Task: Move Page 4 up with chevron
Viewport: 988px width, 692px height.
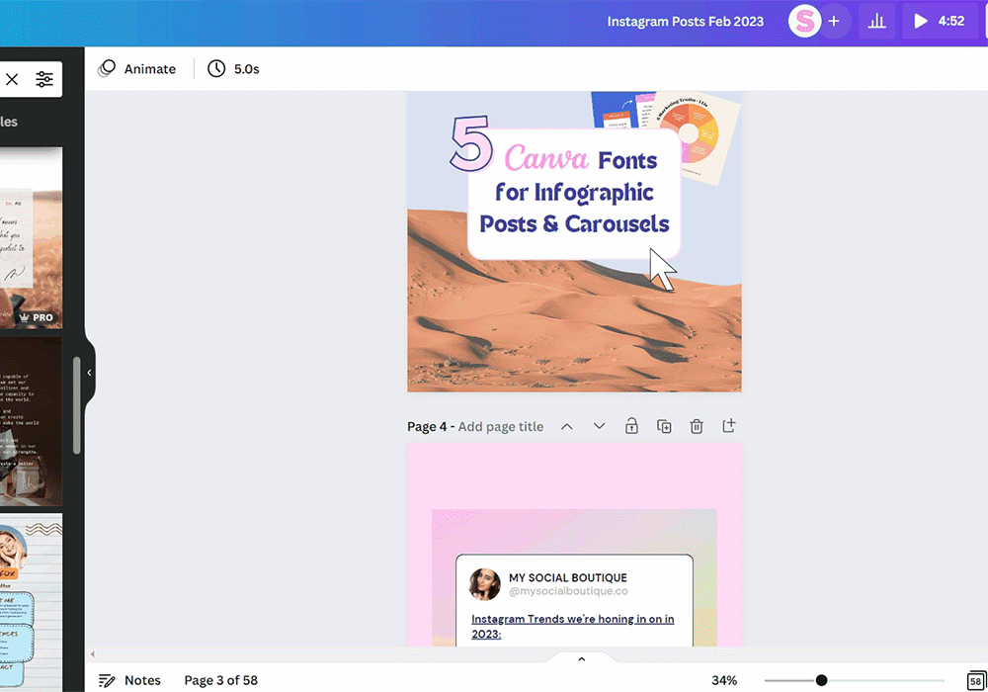Action: 567,427
